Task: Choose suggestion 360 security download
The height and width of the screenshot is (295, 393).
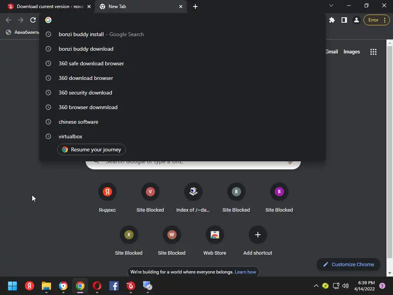Action: coord(182,93)
